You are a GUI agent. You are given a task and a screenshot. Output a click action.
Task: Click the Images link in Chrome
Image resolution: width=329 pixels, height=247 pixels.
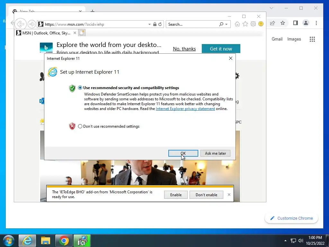tap(294, 39)
